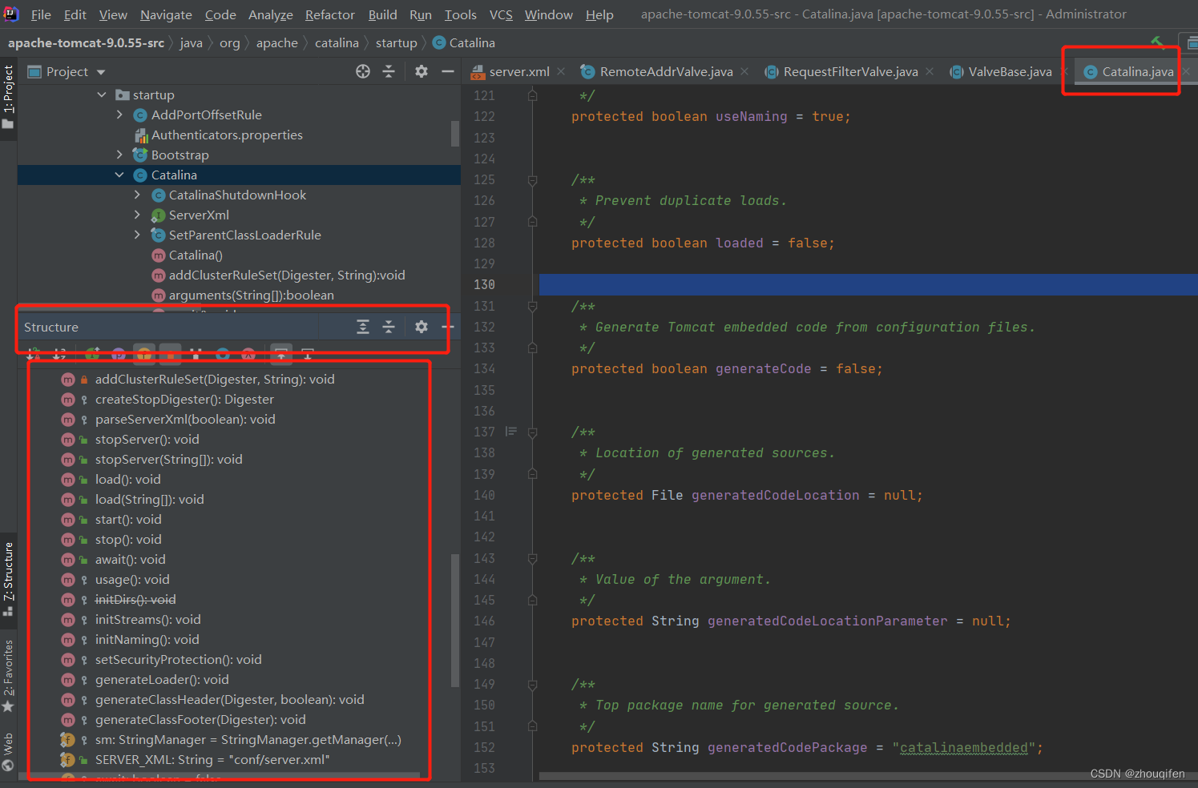Select parseServerXml(boolean): void in Structure
Image resolution: width=1198 pixels, height=788 pixels.
click(184, 419)
